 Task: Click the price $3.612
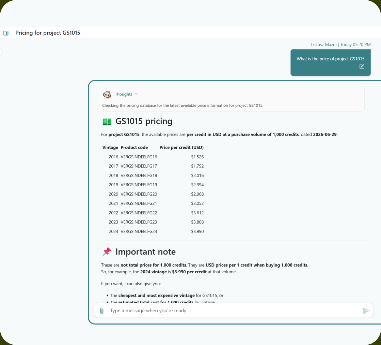tap(197, 213)
